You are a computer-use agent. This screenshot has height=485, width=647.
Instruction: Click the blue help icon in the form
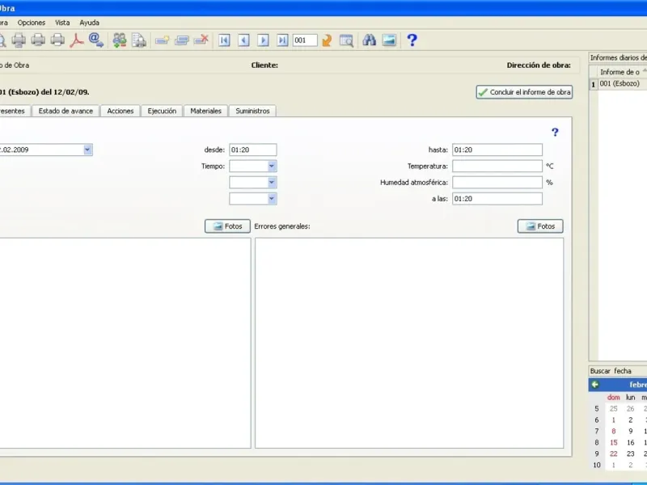(x=555, y=132)
